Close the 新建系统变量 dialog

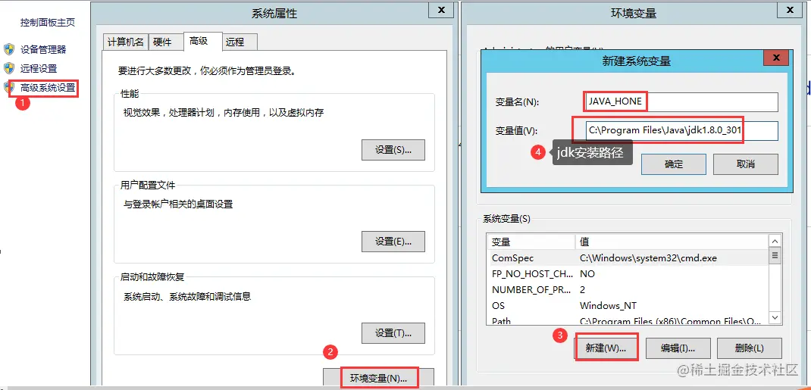tap(776, 58)
